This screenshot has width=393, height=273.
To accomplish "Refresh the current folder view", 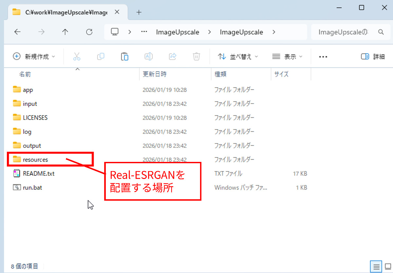I will 89,32.
